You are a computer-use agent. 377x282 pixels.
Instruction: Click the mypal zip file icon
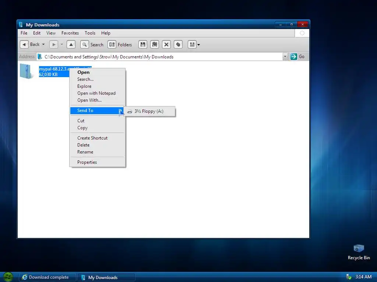pos(26,71)
